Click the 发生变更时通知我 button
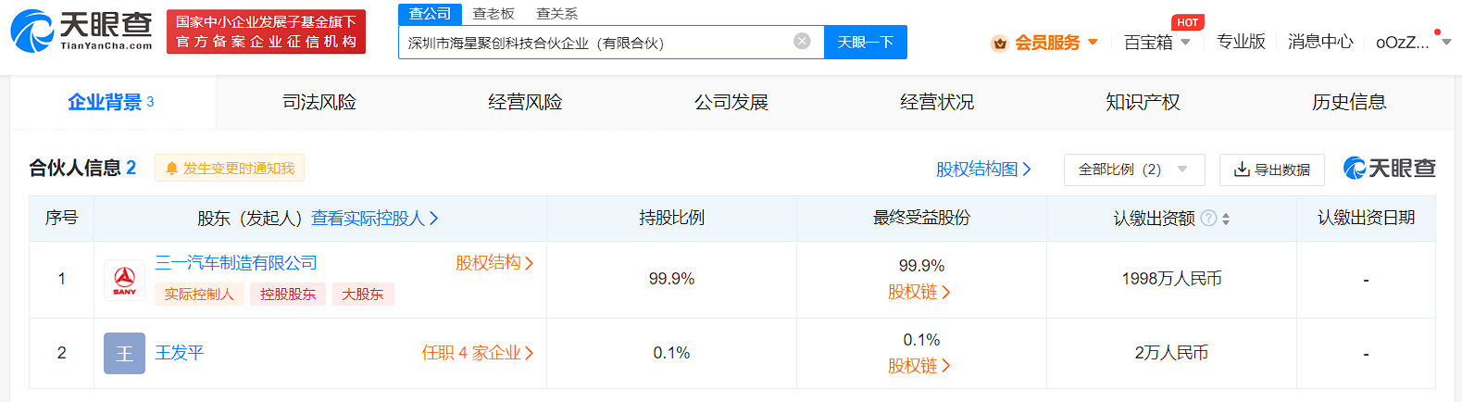The height and width of the screenshot is (402, 1462). point(230,168)
